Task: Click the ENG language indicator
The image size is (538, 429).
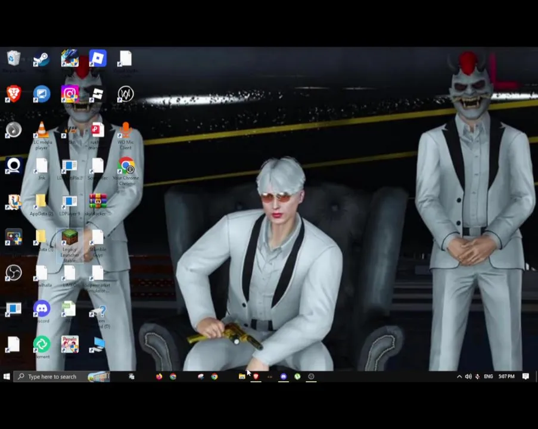Action: [x=488, y=377]
